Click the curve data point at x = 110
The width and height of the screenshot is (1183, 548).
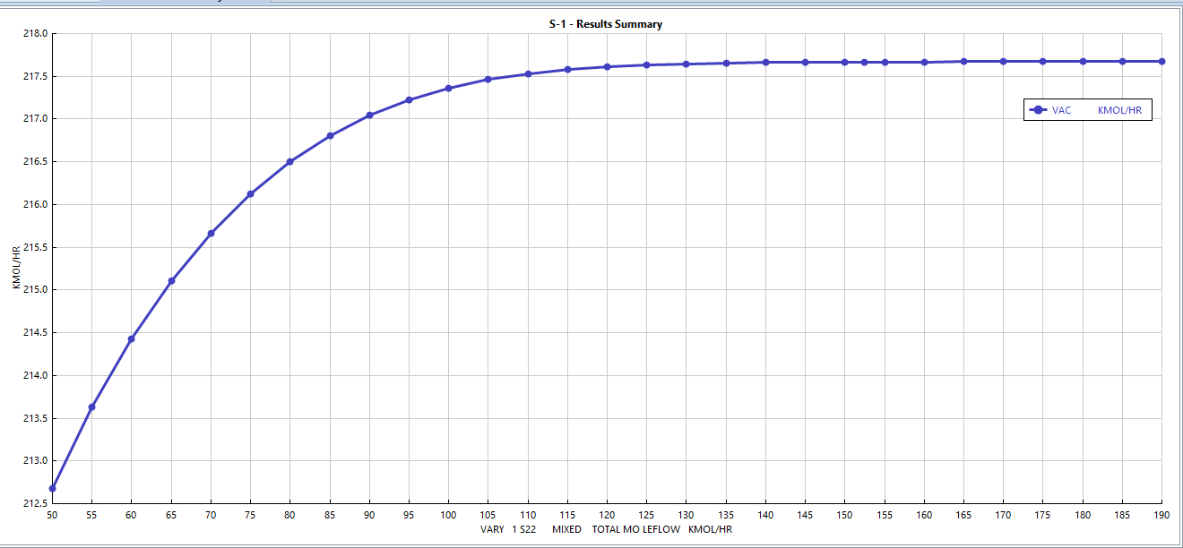[528, 73]
